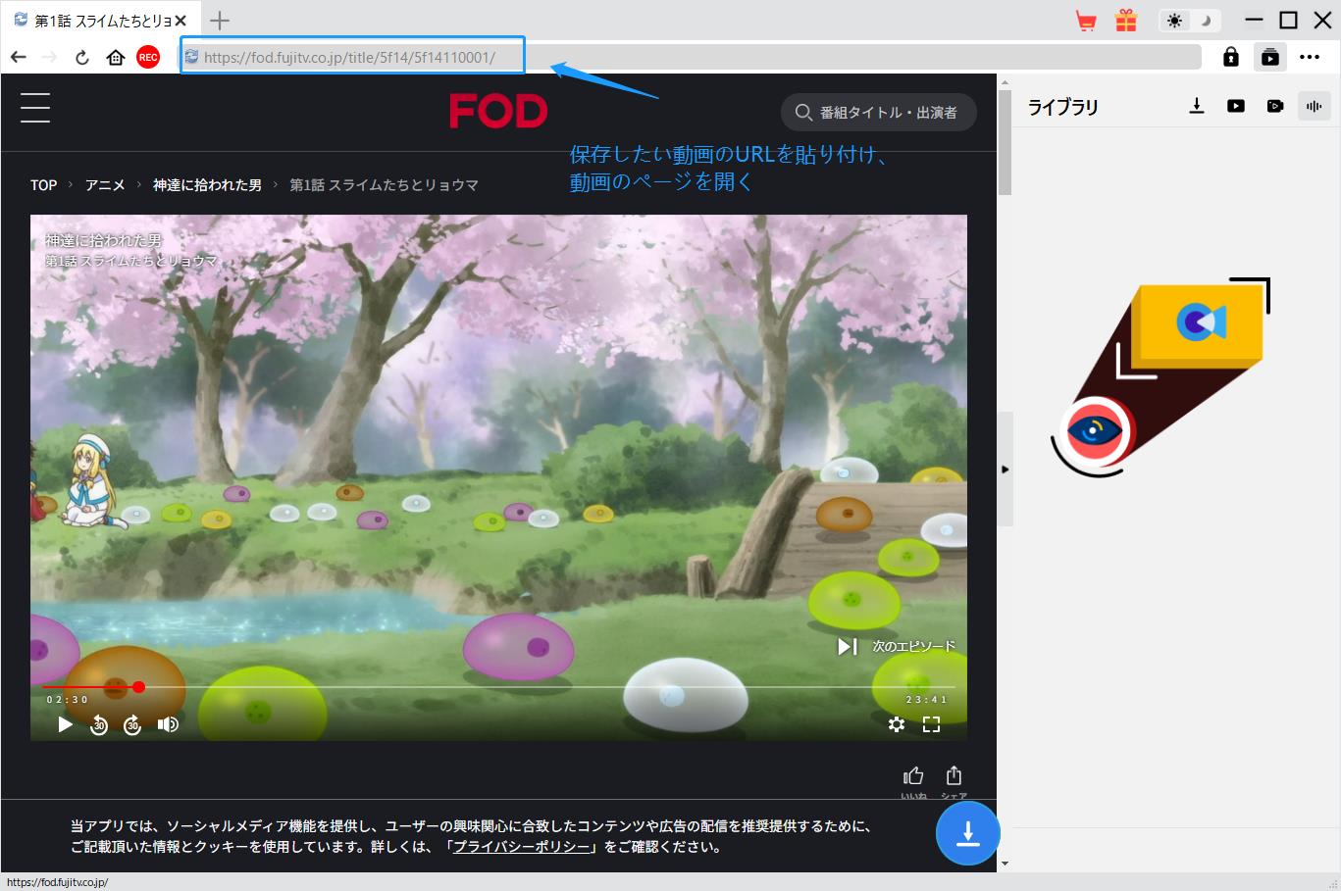Go forward with the forward arrow
The height and width of the screenshot is (891, 1341).
point(50,57)
